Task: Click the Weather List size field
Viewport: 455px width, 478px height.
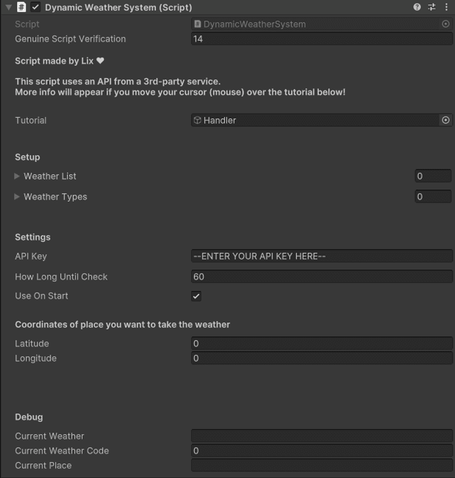Action: tap(432, 176)
